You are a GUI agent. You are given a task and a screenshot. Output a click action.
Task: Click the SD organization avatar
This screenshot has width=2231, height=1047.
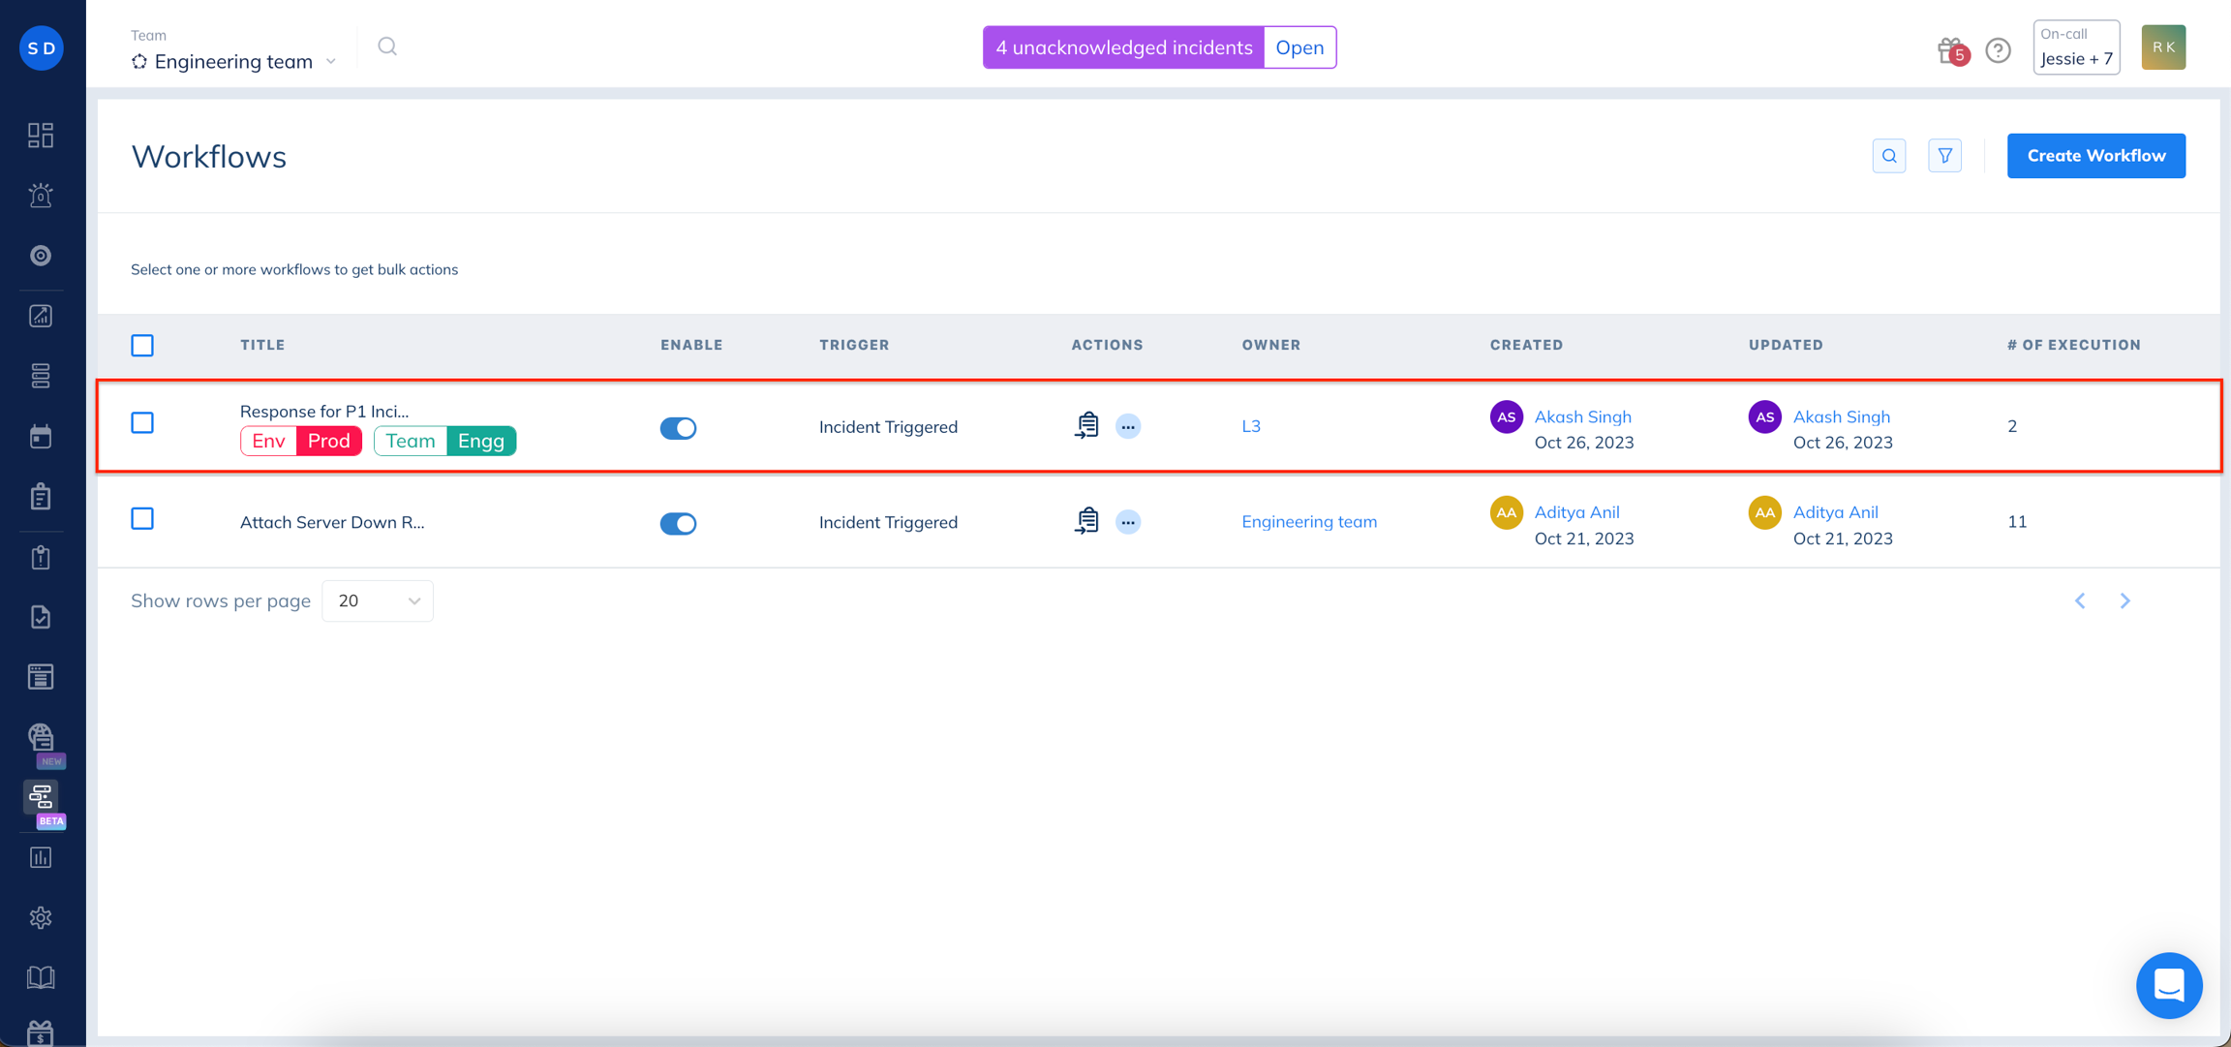pyautogui.click(x=42, y=48)
